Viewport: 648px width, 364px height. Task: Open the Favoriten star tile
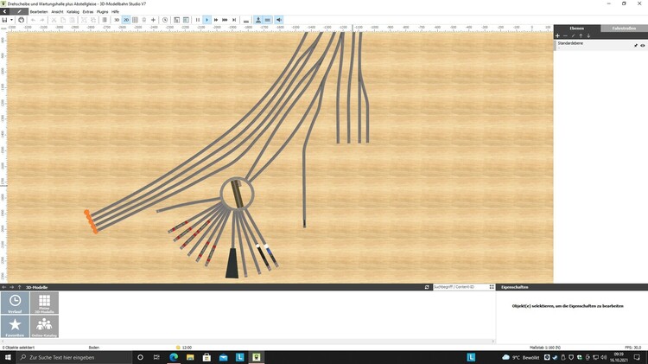15,326
